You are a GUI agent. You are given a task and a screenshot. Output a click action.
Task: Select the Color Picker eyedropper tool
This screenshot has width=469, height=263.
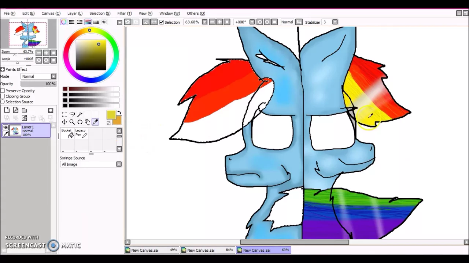point(95,122)
